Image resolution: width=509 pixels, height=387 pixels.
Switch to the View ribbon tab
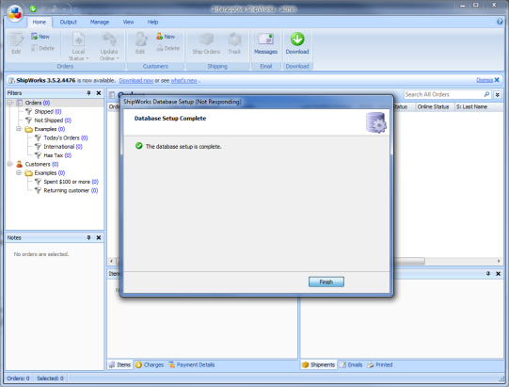(128, 22)
